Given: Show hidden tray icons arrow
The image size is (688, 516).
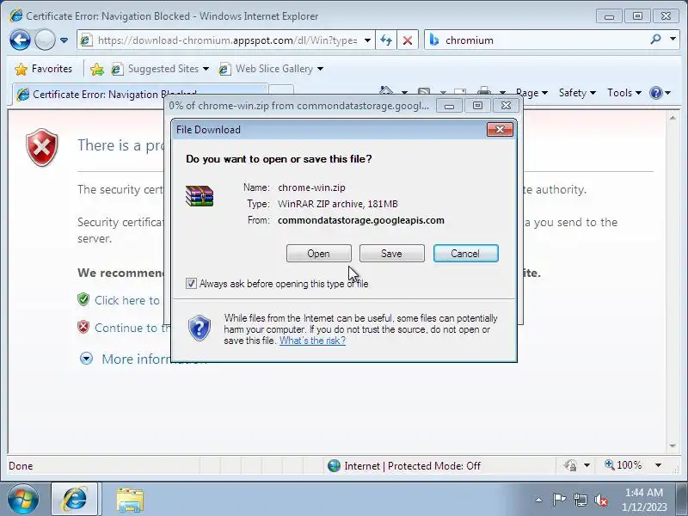Looking at the screenshot, I should (x=538, y=500).
